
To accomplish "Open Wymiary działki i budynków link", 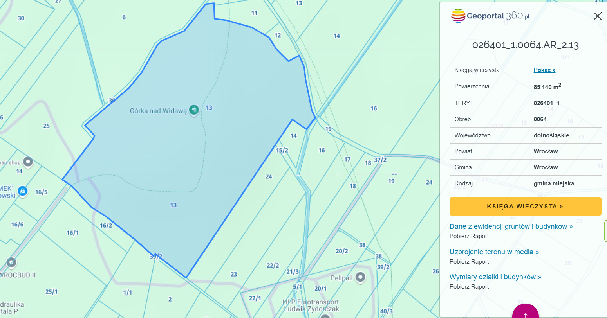I will 495,277.
